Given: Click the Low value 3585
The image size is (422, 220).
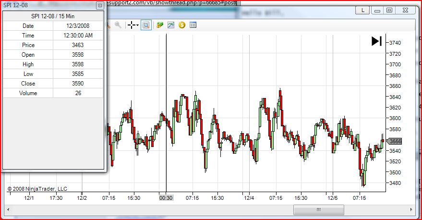Looking at the screenshot, I should [x=78, y=74].
